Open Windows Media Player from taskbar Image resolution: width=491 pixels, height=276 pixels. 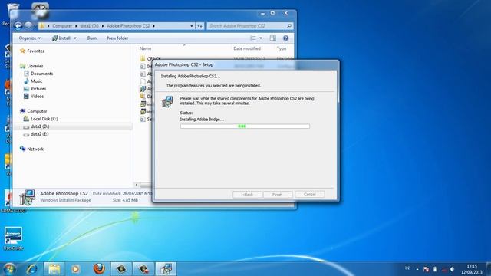pyautogui.click(x=75, y=269)
